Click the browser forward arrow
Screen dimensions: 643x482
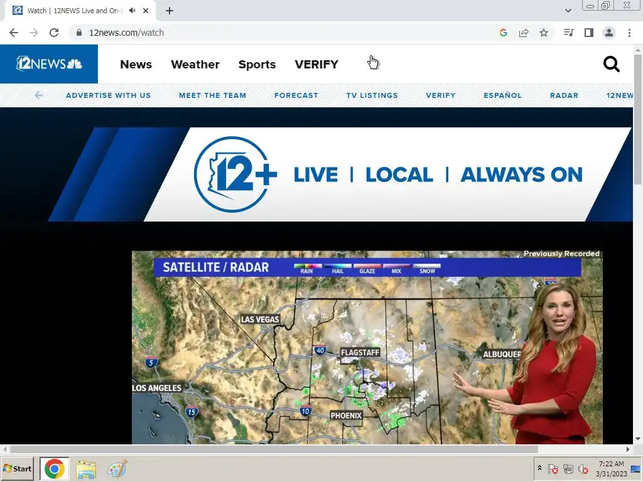34,33
